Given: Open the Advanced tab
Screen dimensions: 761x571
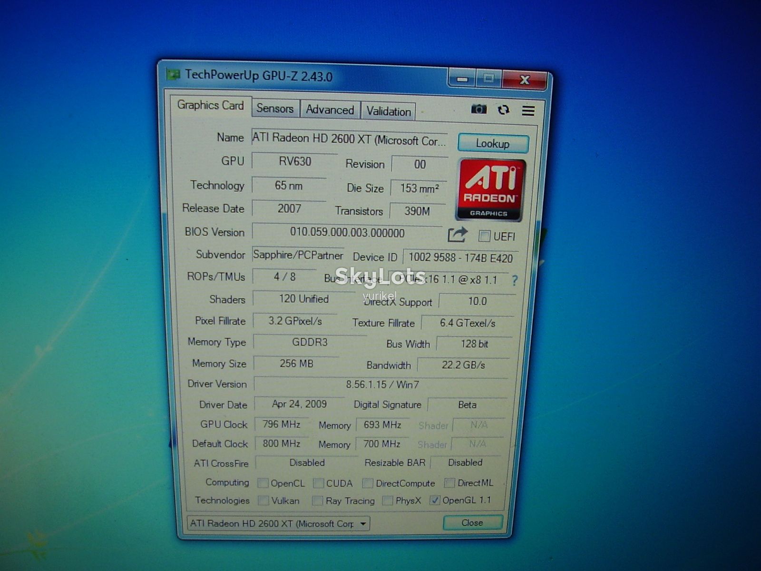Looking at the screenshot, I should (330, 110).
